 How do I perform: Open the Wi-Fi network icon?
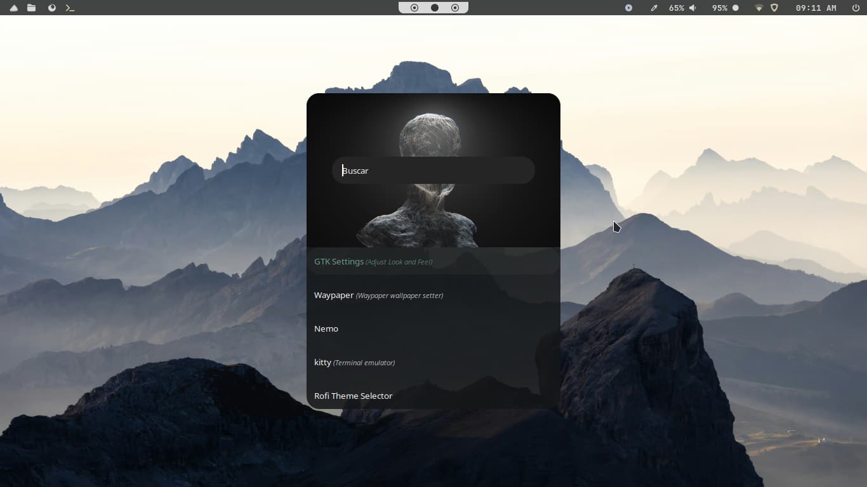758,8
